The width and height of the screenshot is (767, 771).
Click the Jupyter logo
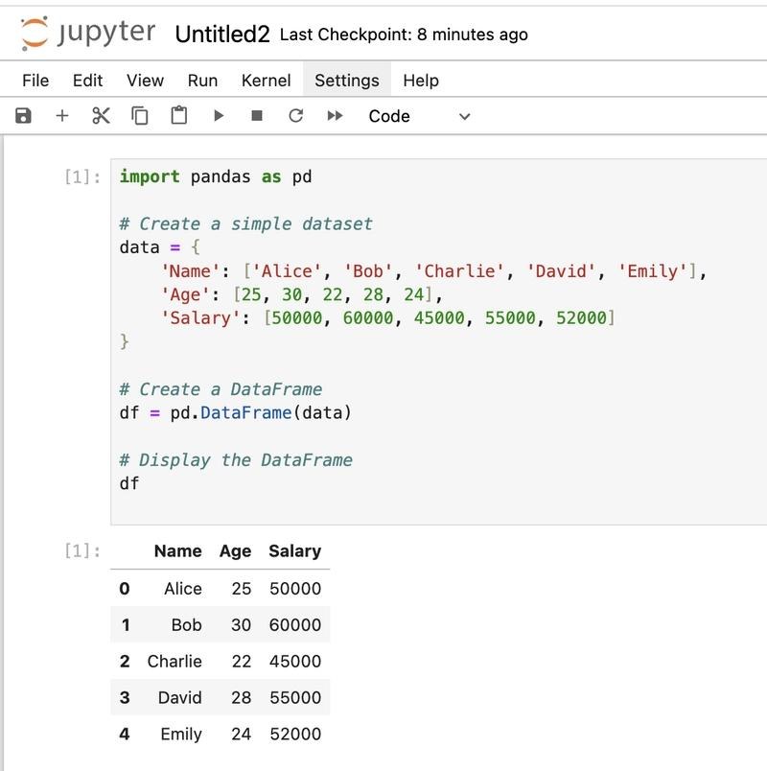[88, 33]
